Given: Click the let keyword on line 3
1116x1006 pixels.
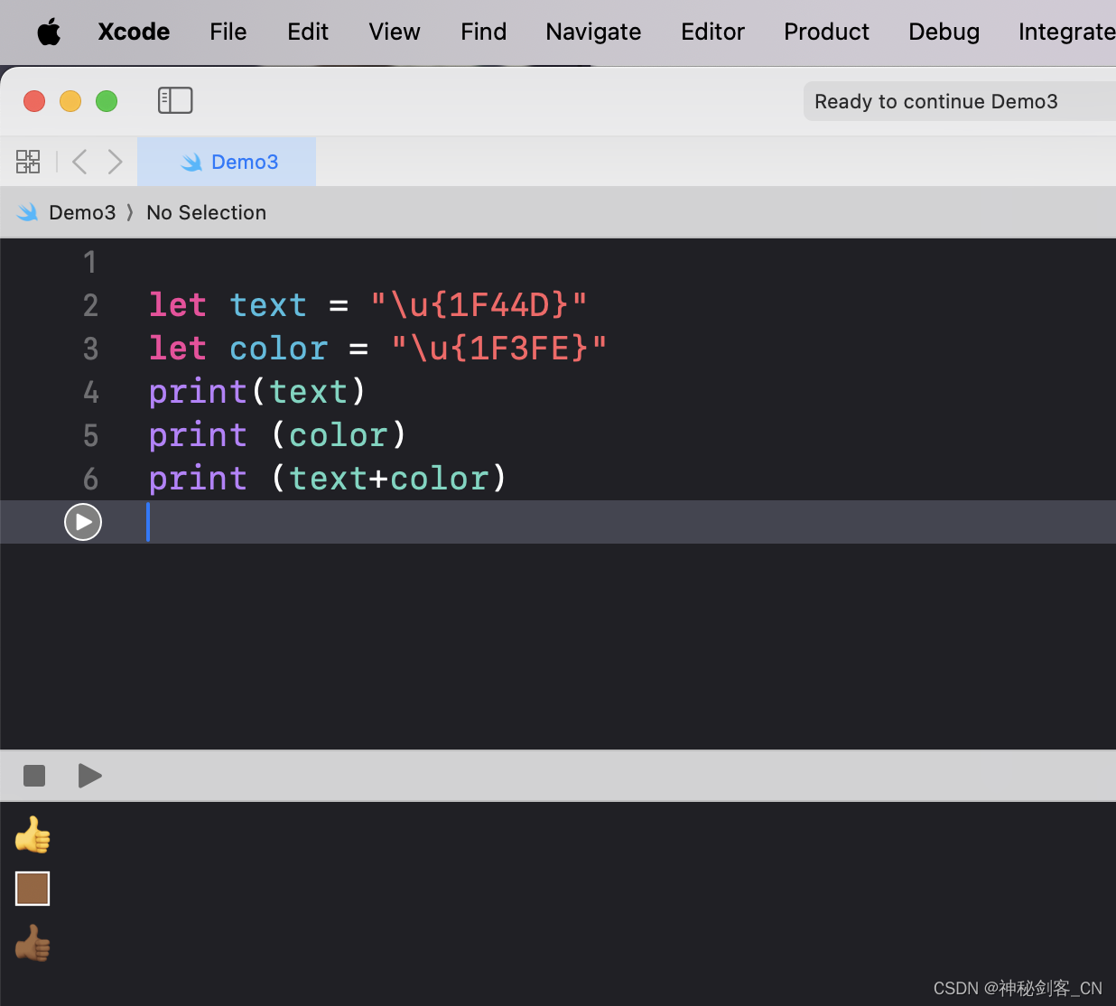Looking at the screenshot, I should (178, 349).
